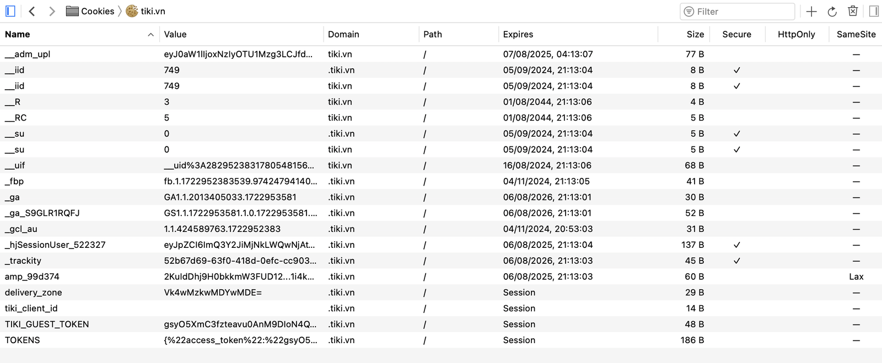
Task: Go forward with the right arrow
Action: point(52,11)
